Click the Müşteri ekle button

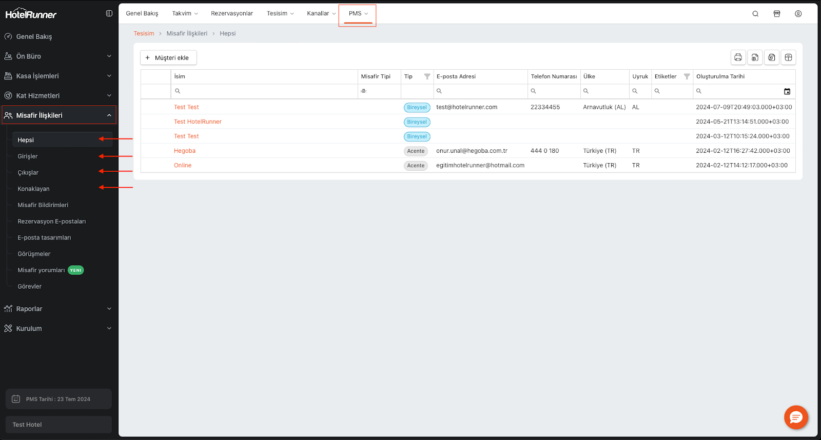click(168, 58)
